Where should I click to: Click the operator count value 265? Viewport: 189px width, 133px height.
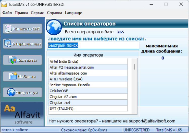(x=120, y=32)
